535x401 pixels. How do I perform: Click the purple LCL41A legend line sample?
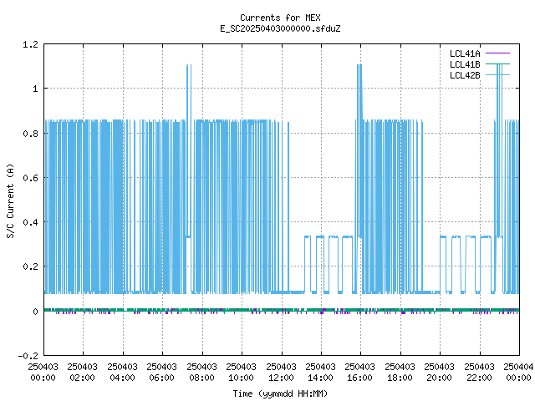497,53
